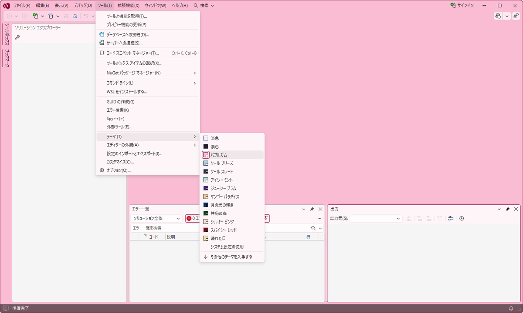Click the Undo icon in the toolbar
This screenshot has width=523, height=313.
pyautogui.click(x=86, y=16)
